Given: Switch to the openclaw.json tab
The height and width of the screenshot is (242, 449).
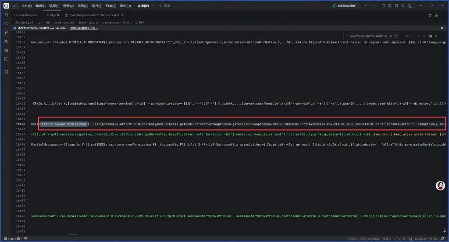Looking at the screenshot, I should click(x=25, y=15).
